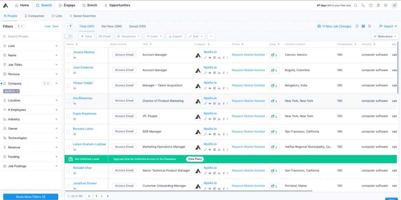Switch to the Companies tab
Image resolution: width=401 pixels, height=200 pixels.
pos(34,16)
